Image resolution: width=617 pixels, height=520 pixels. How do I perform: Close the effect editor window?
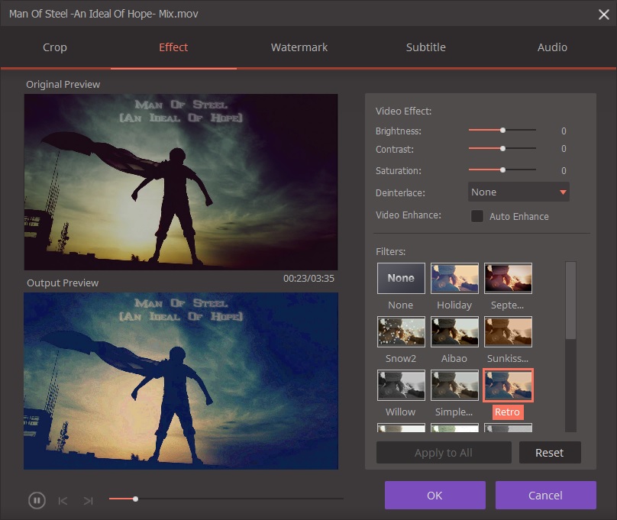[603, 15]
